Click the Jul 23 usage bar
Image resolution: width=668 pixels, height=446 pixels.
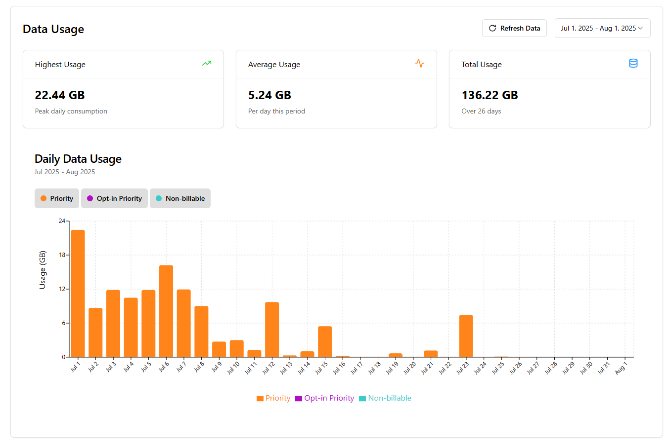tap(466, 336)
